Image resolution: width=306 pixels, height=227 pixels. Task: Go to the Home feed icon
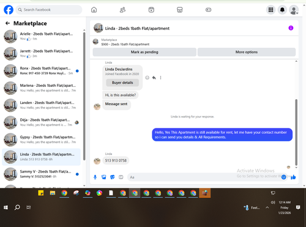click(x=94, y=10)
